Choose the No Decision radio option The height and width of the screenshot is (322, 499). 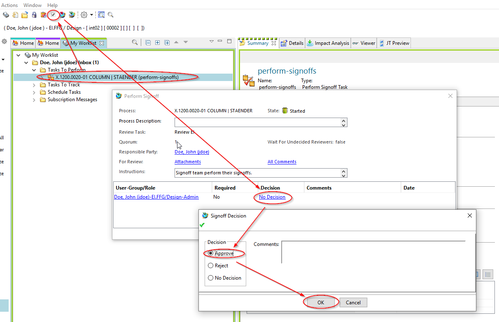pyautogui.click(x=211, y=278)
